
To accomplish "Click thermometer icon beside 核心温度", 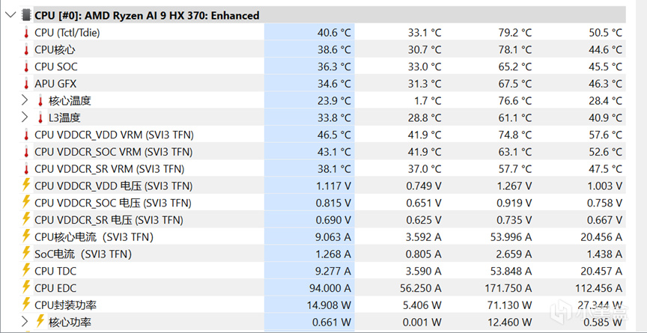I will click(x=40, y=100).
